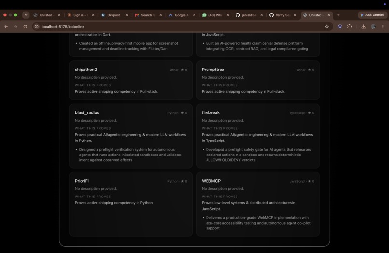
Task: Bookmark this page with the star icon
Action: point(327,27)
